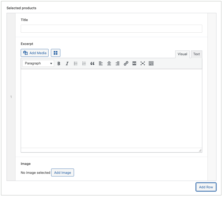
Task: Switch to the Text editor tab
Action: pyautogui.click(x=197, y=54)
